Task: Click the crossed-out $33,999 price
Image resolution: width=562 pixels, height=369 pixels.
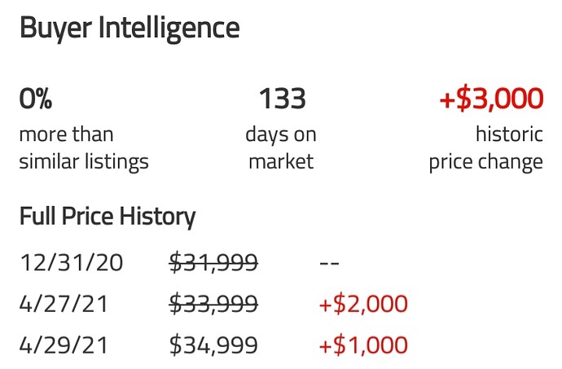Action: tap(213, 304)
